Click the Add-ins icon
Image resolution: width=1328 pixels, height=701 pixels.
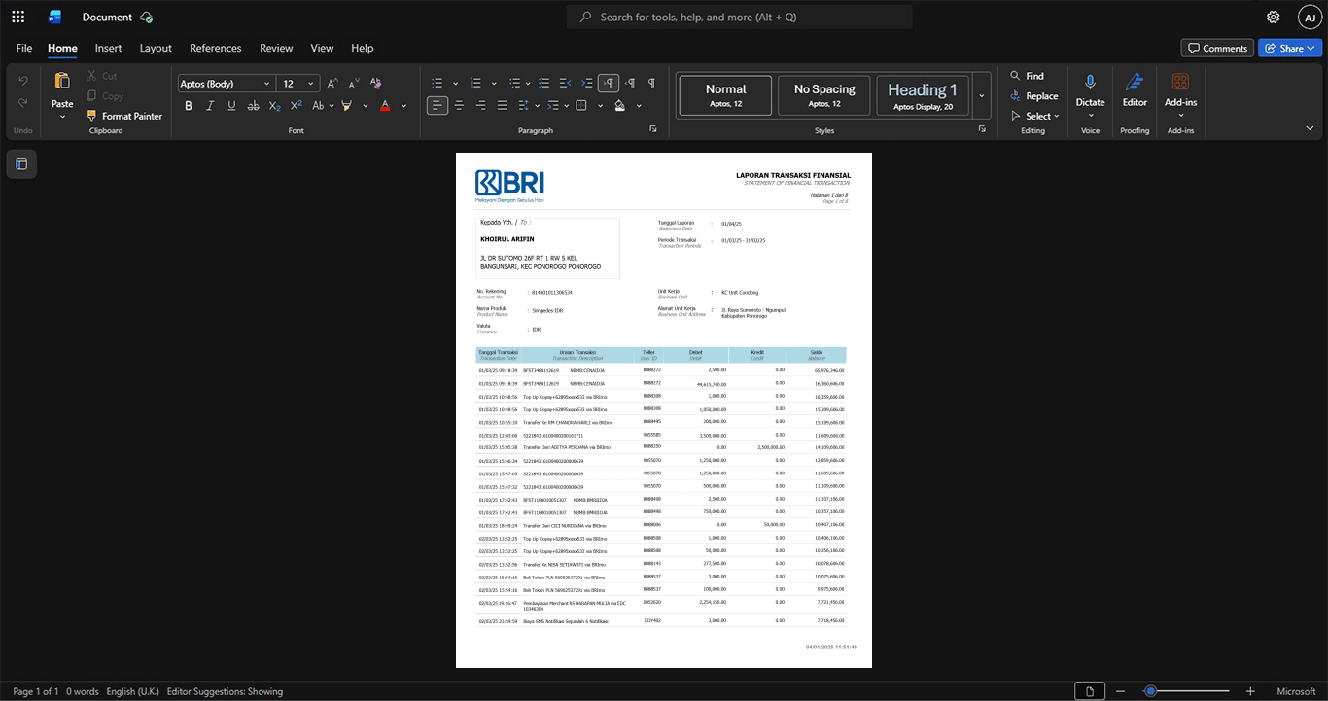pos(1180,82)
